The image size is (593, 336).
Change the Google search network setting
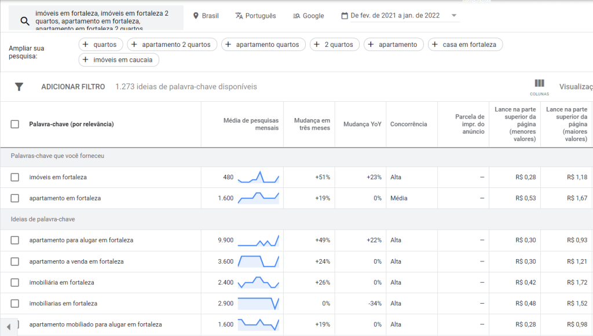[309, 16]
